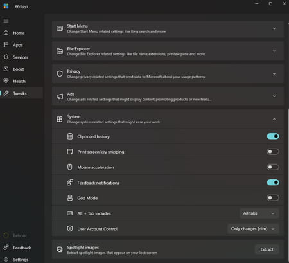Click the 'God Mode' label
The image size is (289, 263).
tap(87, 198)
